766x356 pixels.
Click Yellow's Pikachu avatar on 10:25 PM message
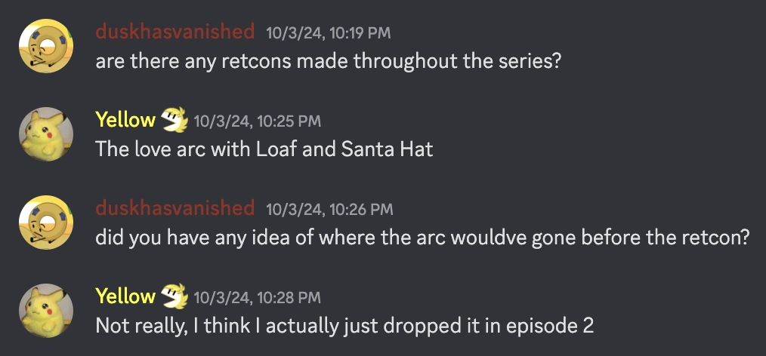click(46, 134)
